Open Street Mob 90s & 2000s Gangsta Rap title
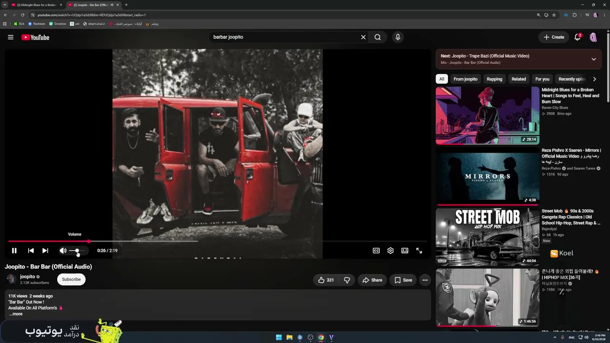This screenshot has width=610, height=343. click(x=571, y=217)
